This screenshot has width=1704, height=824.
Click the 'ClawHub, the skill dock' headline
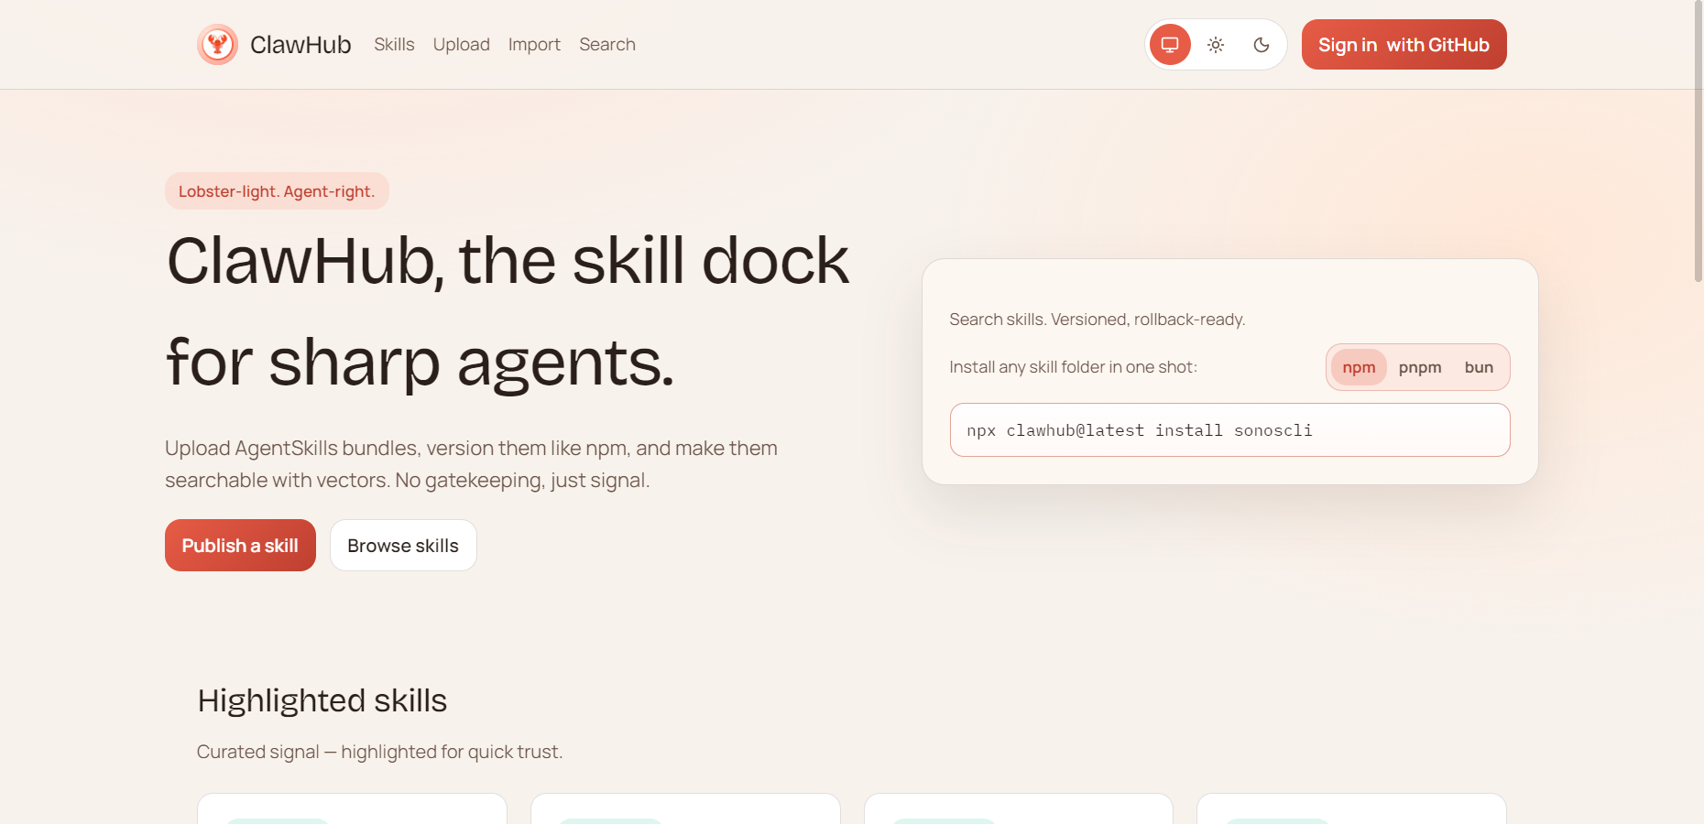coord(508,261)
